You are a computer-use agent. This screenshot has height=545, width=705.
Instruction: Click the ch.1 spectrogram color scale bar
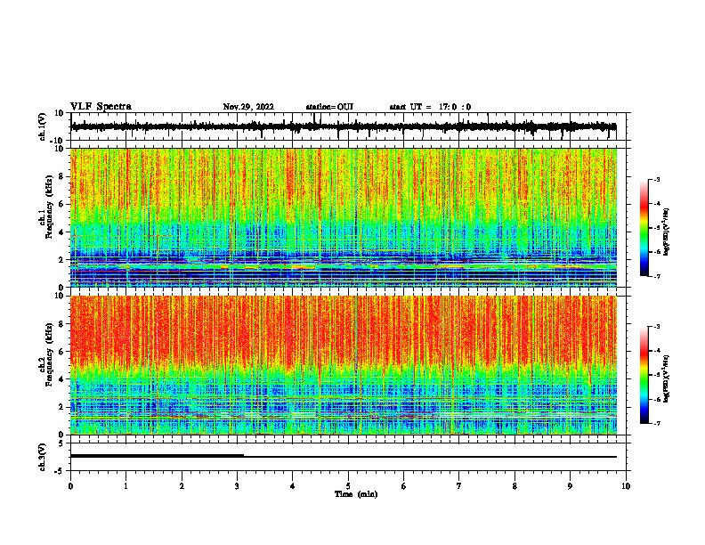point(644,228)
